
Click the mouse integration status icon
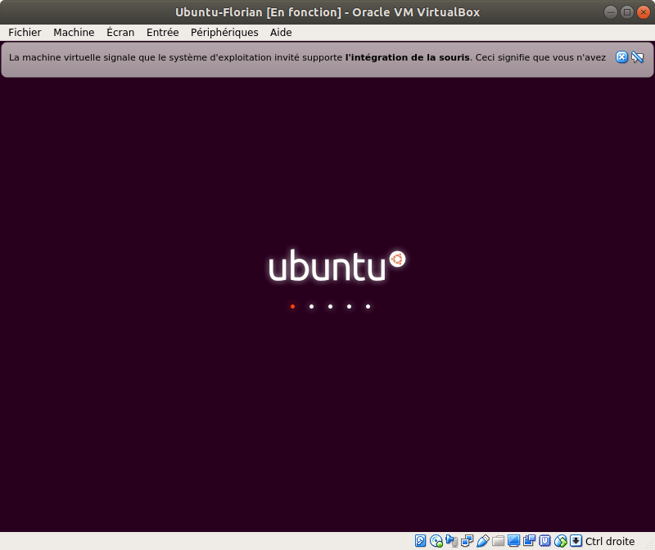point(561,541)
